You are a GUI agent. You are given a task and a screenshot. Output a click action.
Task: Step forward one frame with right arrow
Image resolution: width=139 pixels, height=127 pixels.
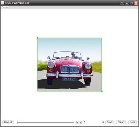(80, 122)
